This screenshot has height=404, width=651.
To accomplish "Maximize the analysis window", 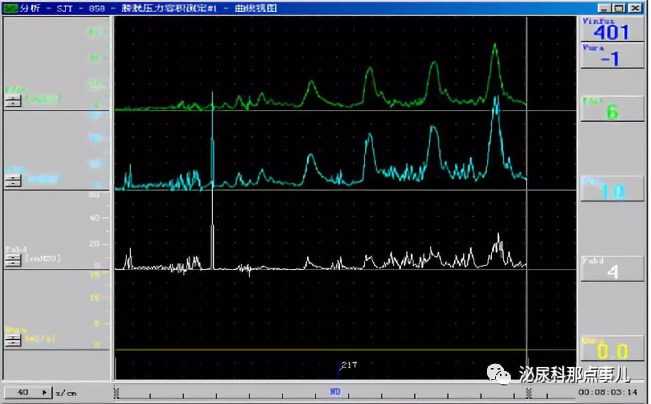I will pyautogui.click(x=619, y=8).
